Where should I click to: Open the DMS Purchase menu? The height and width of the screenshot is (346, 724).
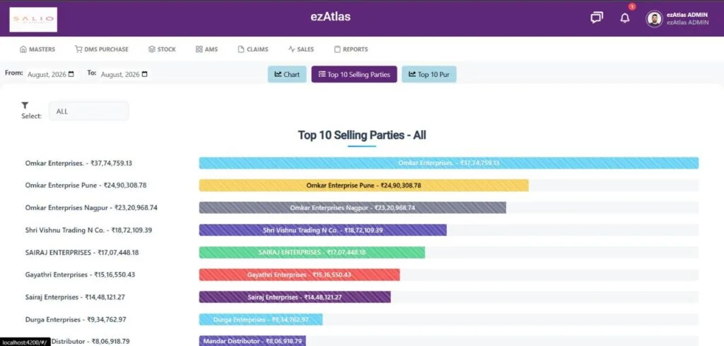(x=102, y=49)
